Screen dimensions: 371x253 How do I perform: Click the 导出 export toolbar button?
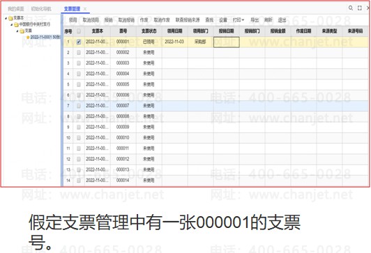pos(255,20)
